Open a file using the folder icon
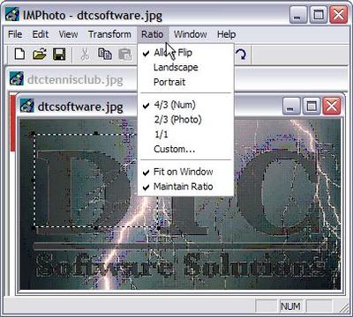This screenshot has width=353, height=317. (x=40, y=55)
